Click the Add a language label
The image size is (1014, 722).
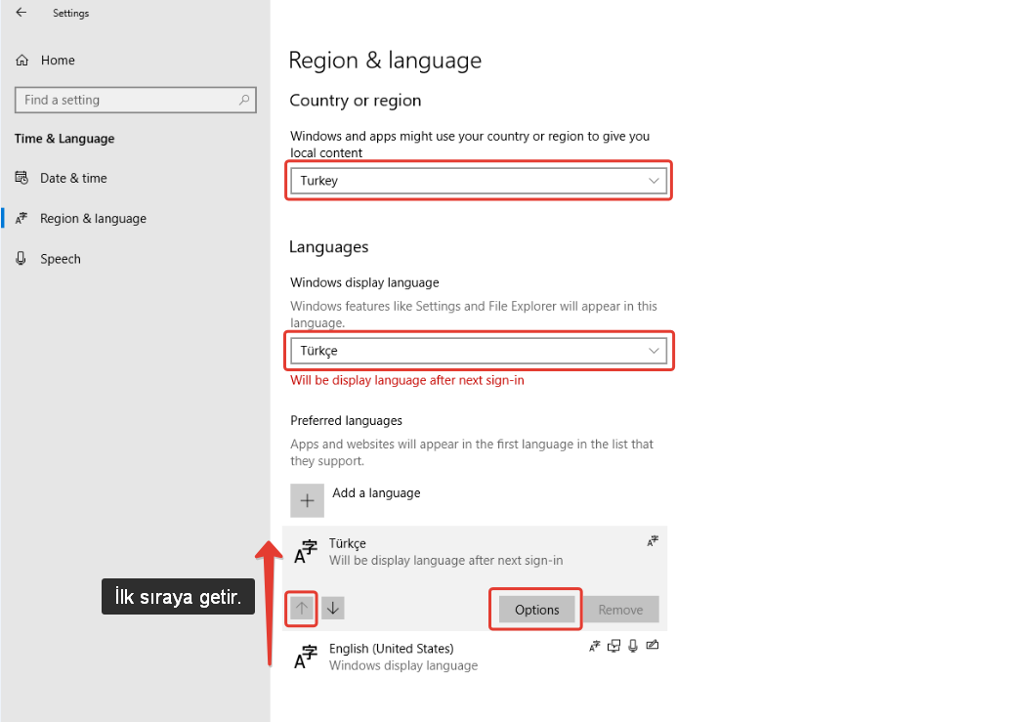point(376,493)
